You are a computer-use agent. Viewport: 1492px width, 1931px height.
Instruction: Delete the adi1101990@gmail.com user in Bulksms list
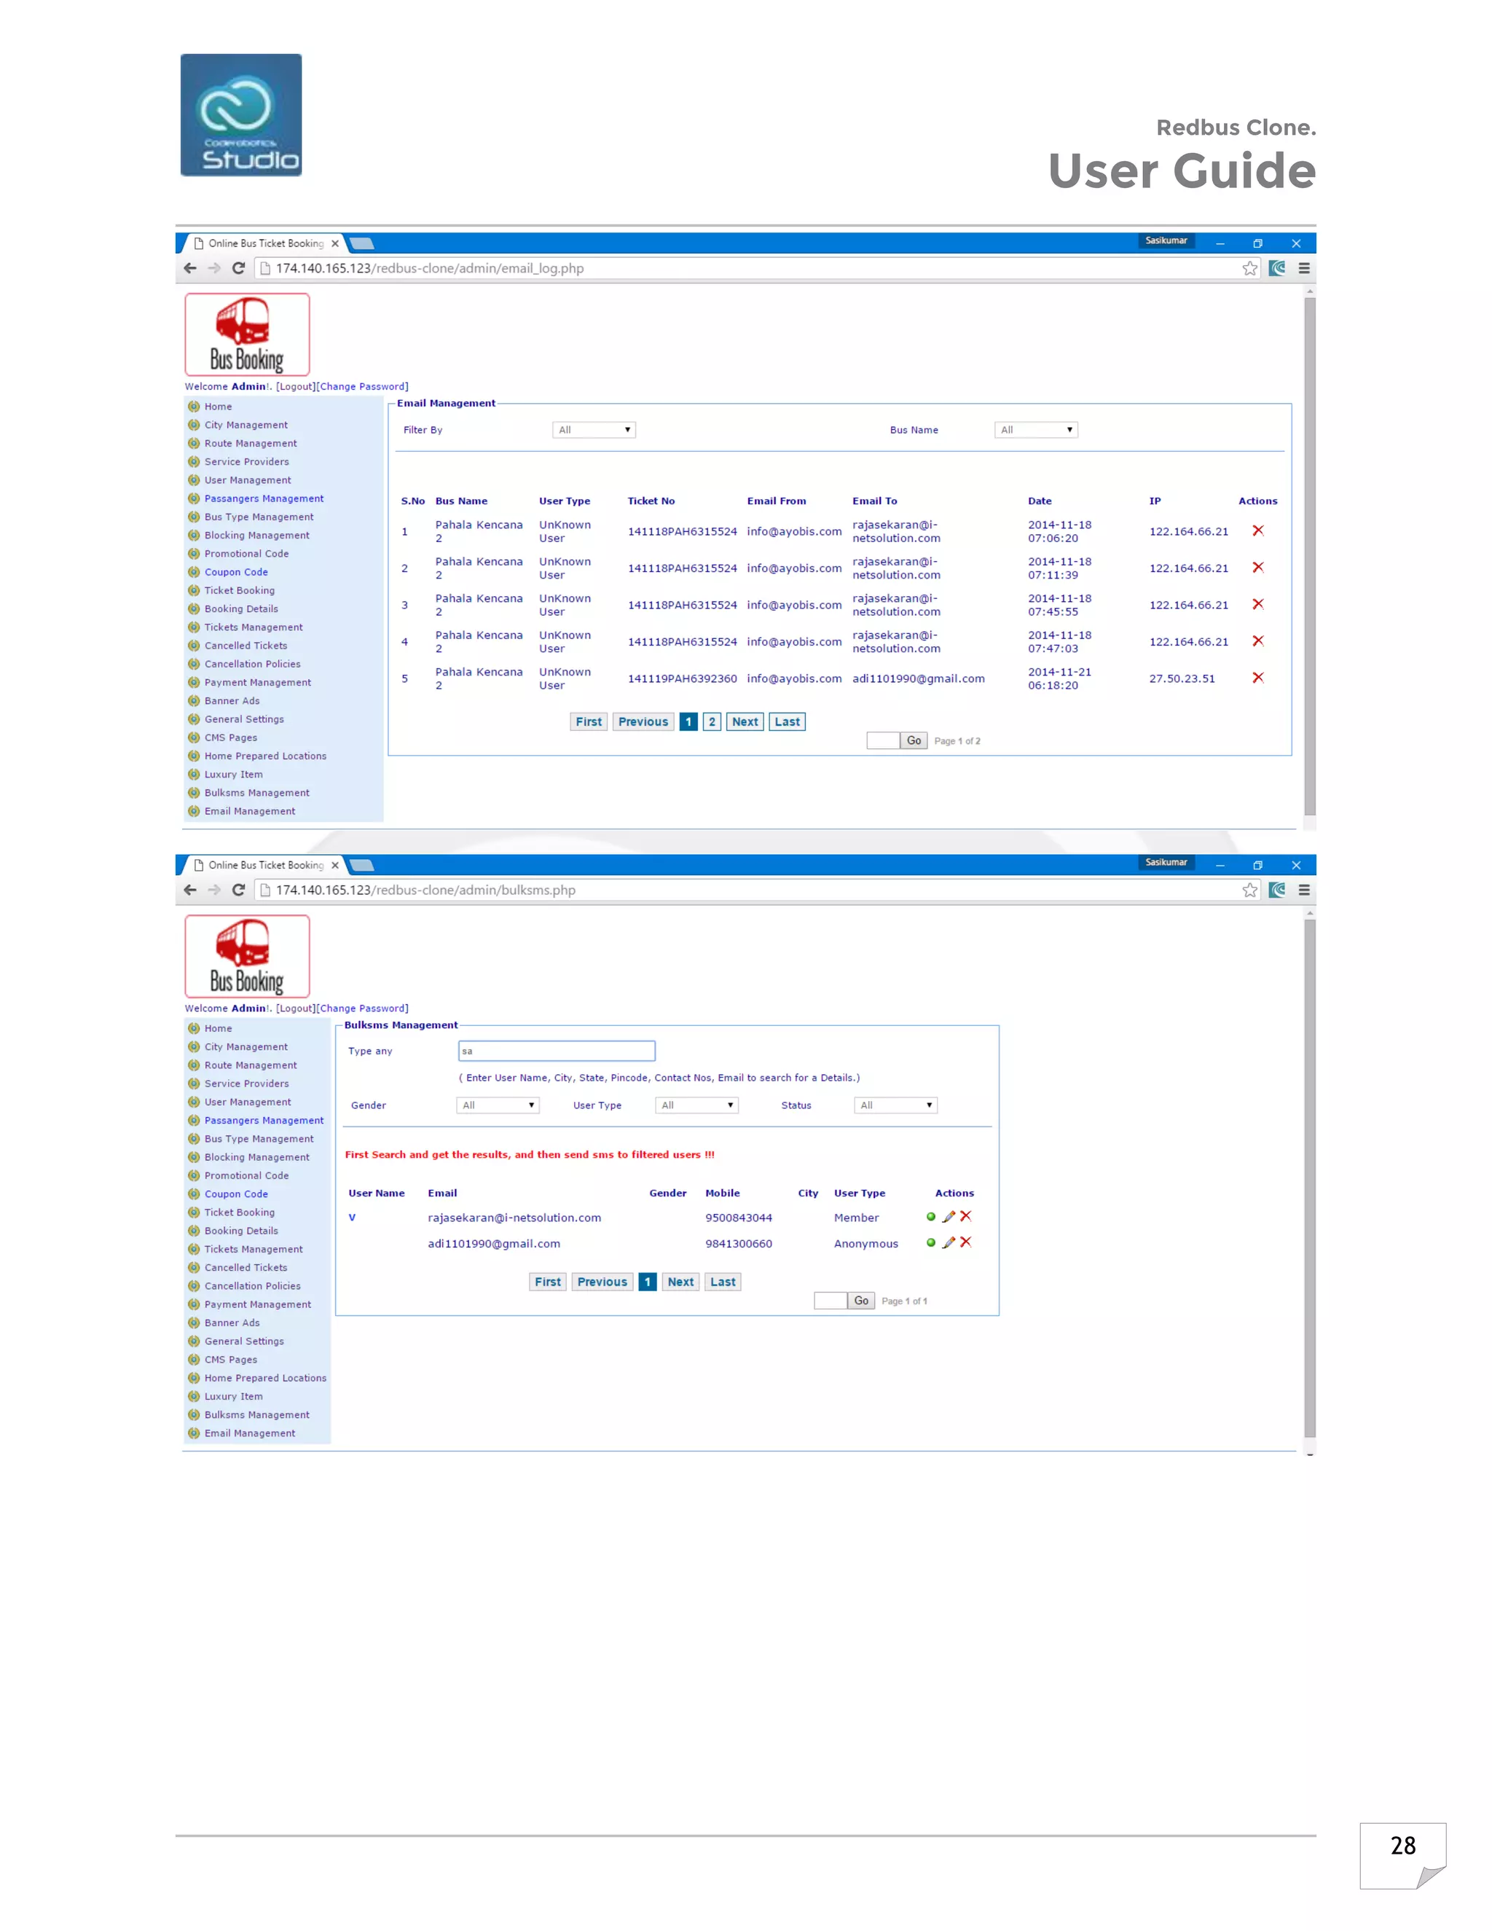[965, 1242]
